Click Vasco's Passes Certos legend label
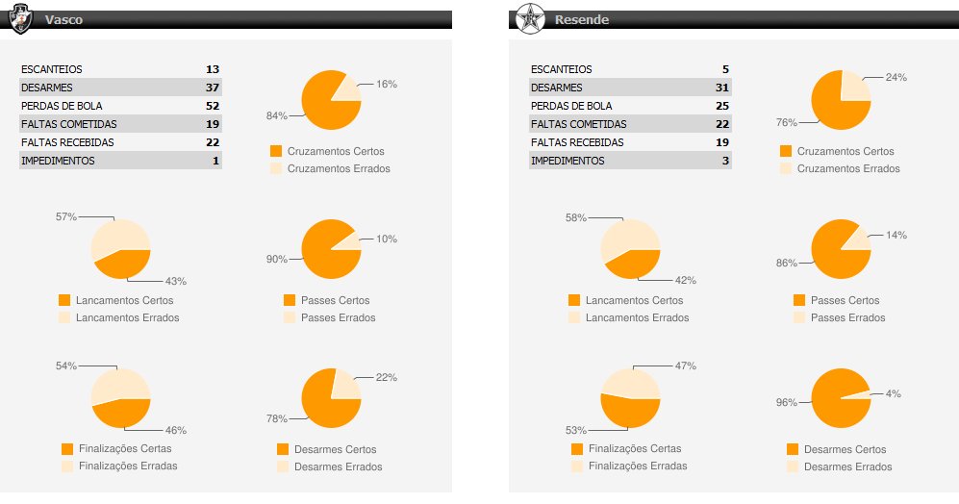 [x=335, y=300]
